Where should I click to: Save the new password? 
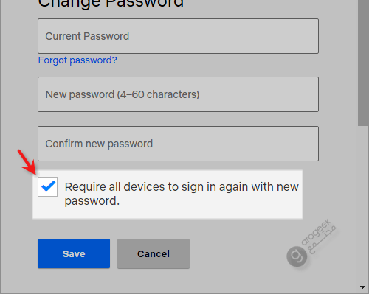(74, 253)
